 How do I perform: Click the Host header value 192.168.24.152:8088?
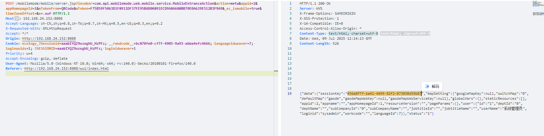click(43, 18)
